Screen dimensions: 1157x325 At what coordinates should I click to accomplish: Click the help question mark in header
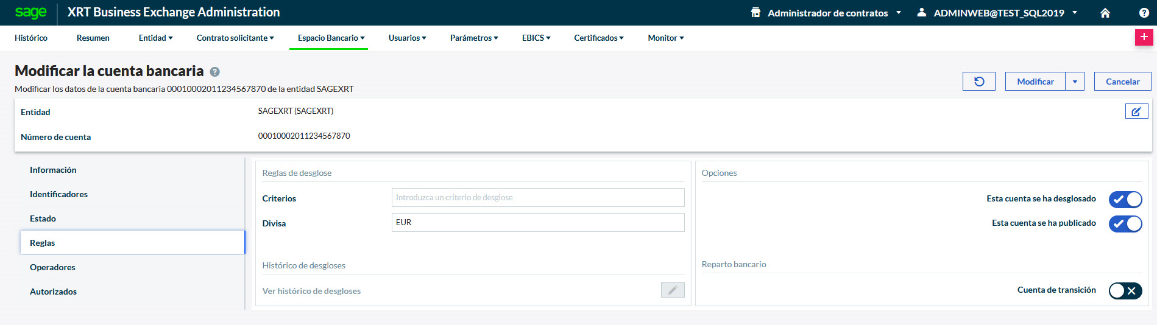tap(1144, 13)
